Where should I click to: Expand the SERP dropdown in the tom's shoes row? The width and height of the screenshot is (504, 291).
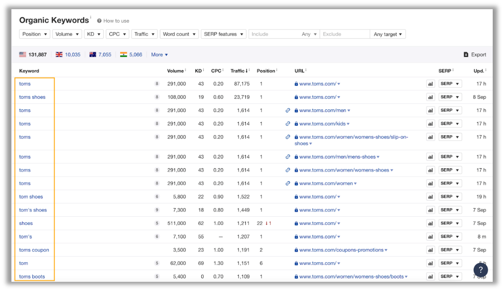(450, 210)
